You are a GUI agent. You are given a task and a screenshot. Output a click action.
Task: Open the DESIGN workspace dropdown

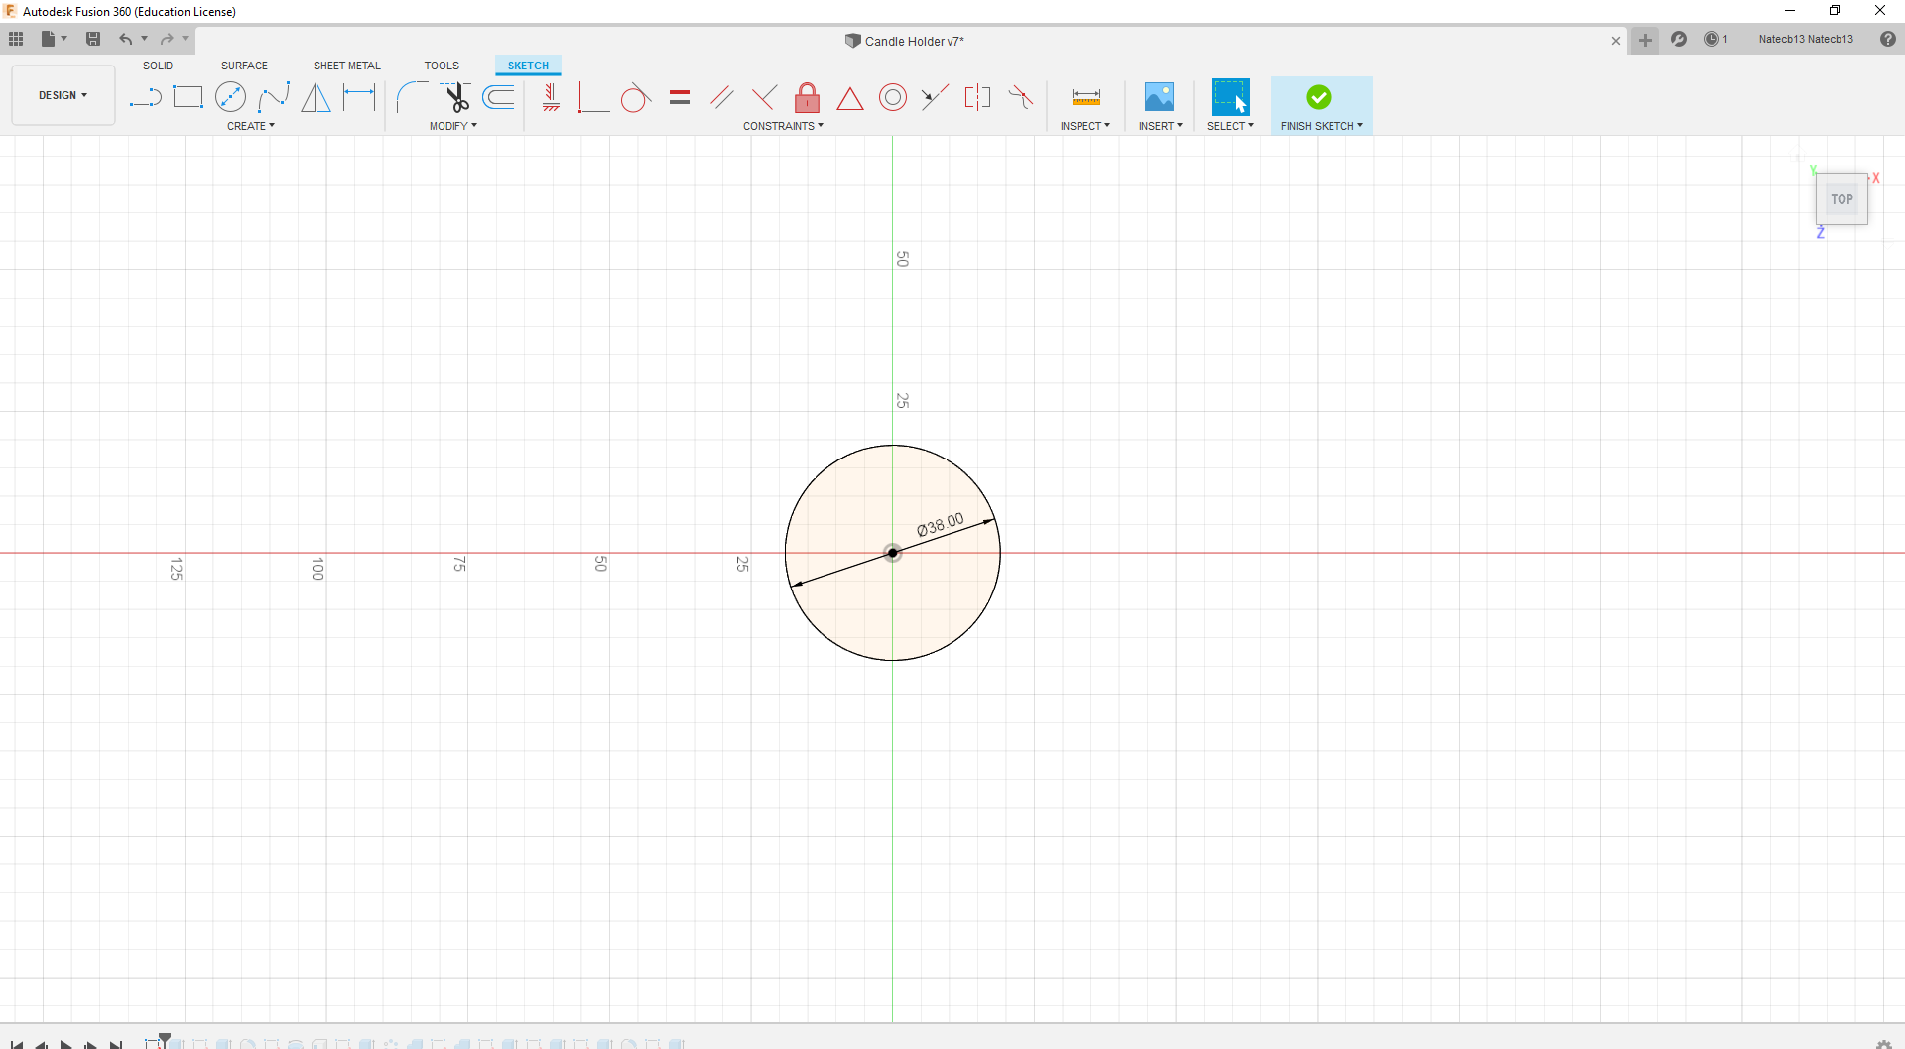click(x=63, y=95)
